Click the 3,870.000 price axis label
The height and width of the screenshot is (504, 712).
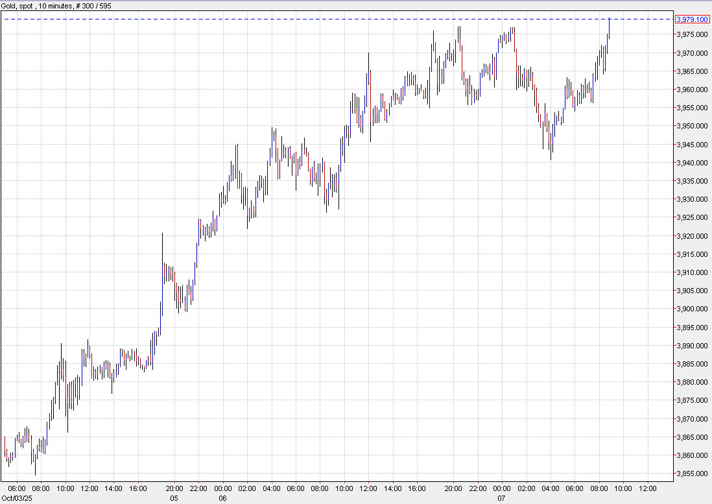click(x=692, y=420)
